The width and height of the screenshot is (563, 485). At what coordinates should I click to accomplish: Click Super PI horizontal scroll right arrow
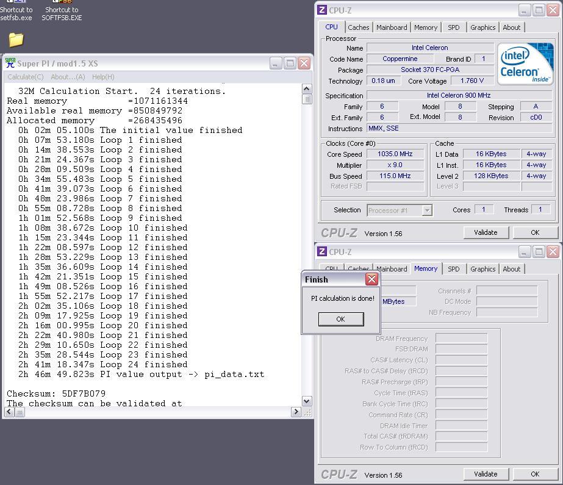(x=296, y=412)
